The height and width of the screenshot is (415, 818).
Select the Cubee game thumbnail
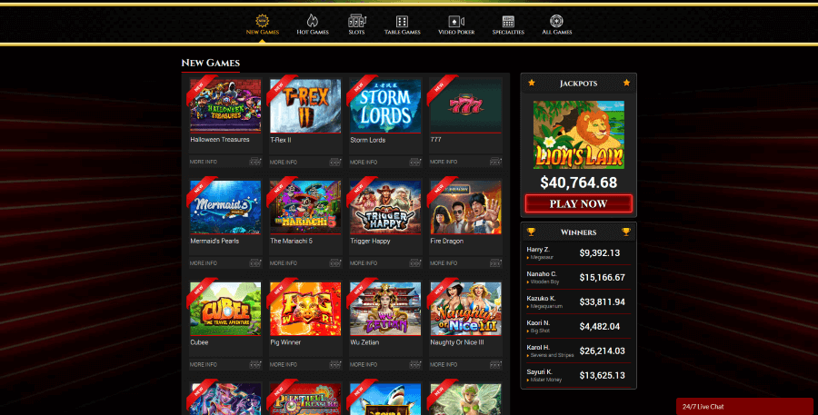coord(225,309)
